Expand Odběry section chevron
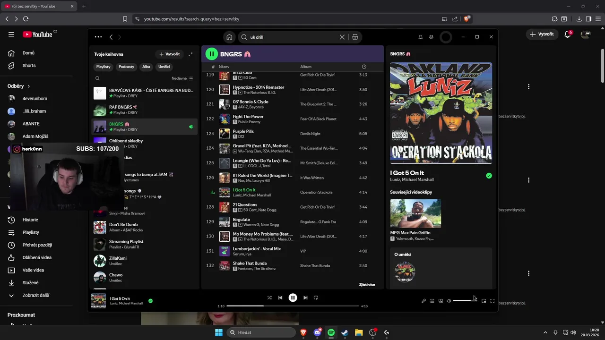 point(28,86)
